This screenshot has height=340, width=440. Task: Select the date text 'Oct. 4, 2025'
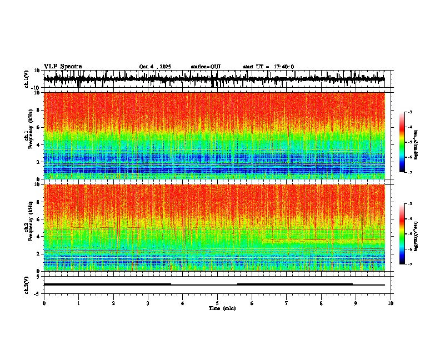tap(155, 67)
